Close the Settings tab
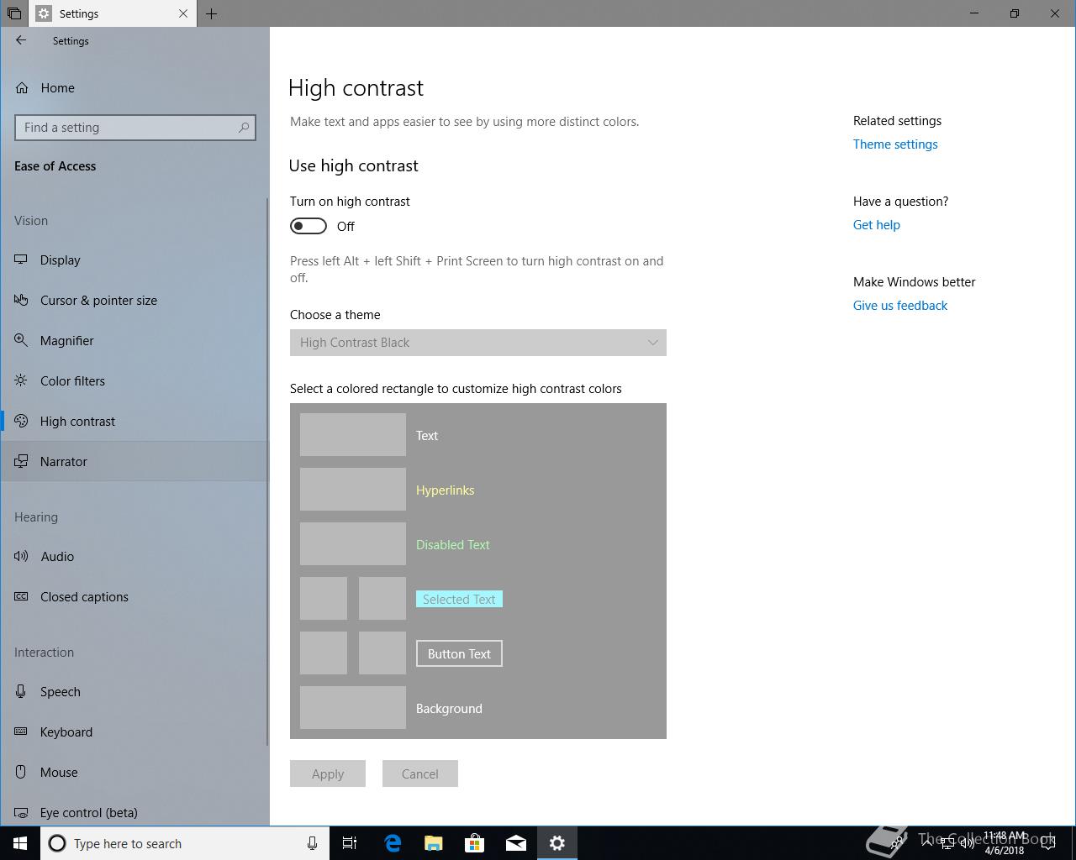Viewport: 1076px width, 860px height. click(x=183, y=13)
